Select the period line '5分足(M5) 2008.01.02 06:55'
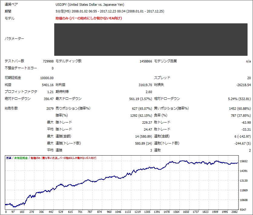The image size is (253, 215). point(76,11)
